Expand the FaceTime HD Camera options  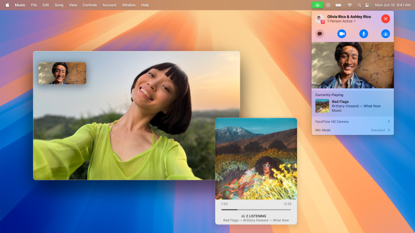(352, 122)
